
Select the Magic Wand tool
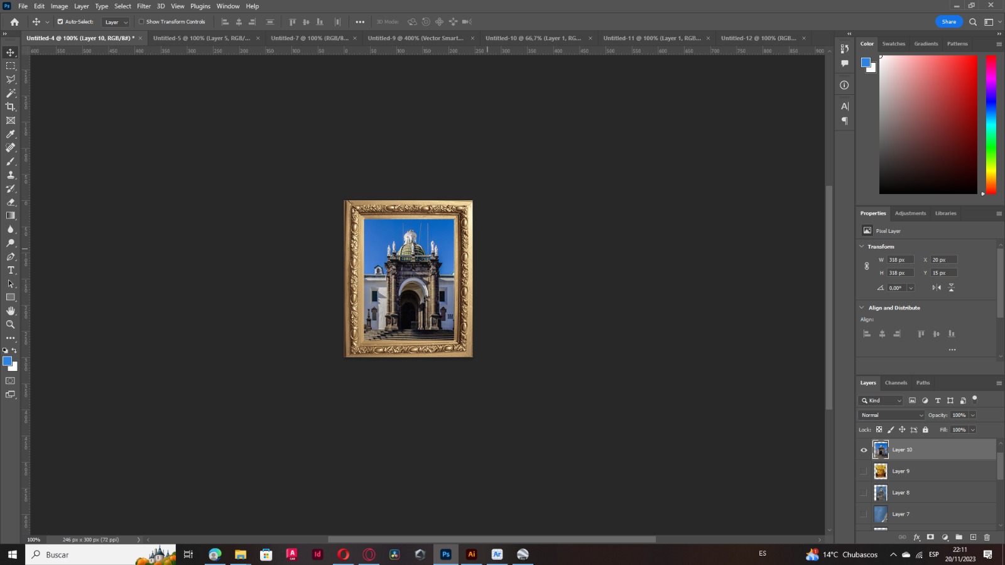pyautogui.click(x=11, y=93)
